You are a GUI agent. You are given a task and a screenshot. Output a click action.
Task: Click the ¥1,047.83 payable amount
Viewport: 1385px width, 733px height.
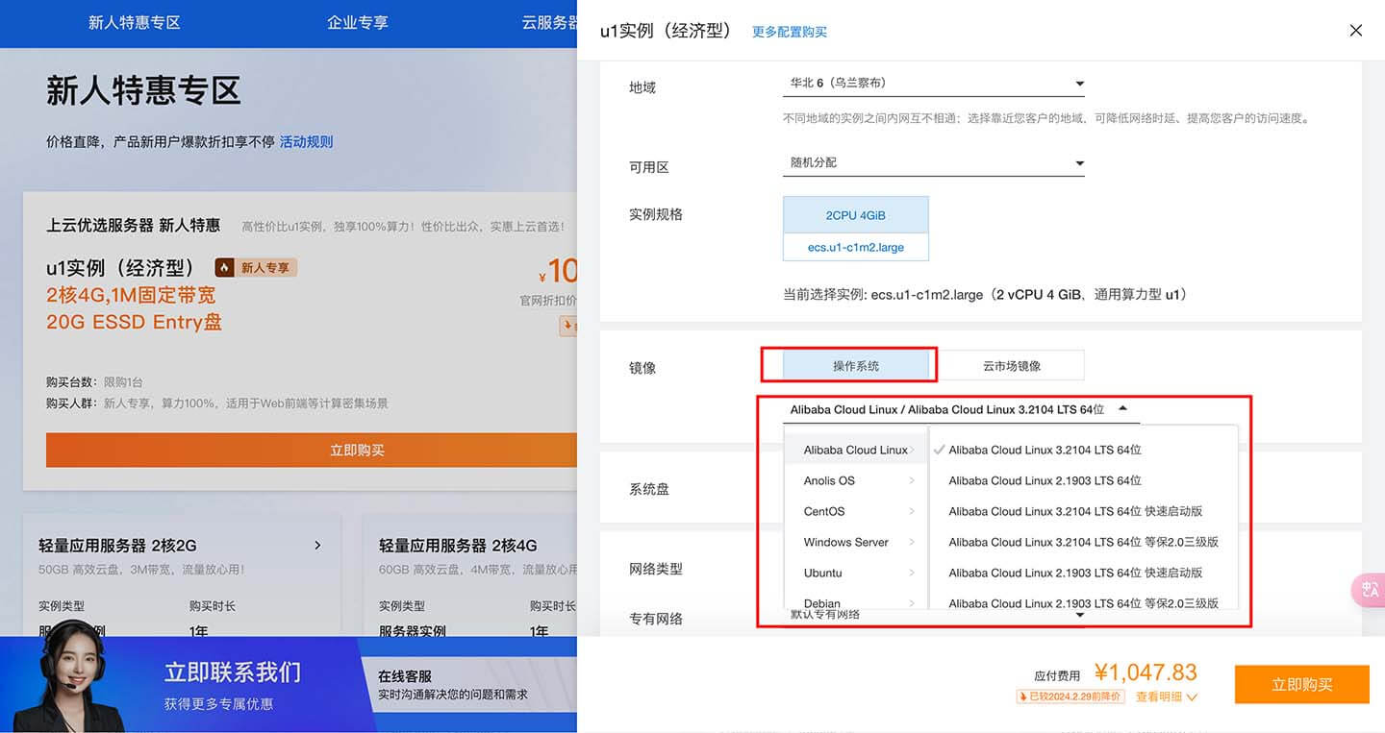1146,672
